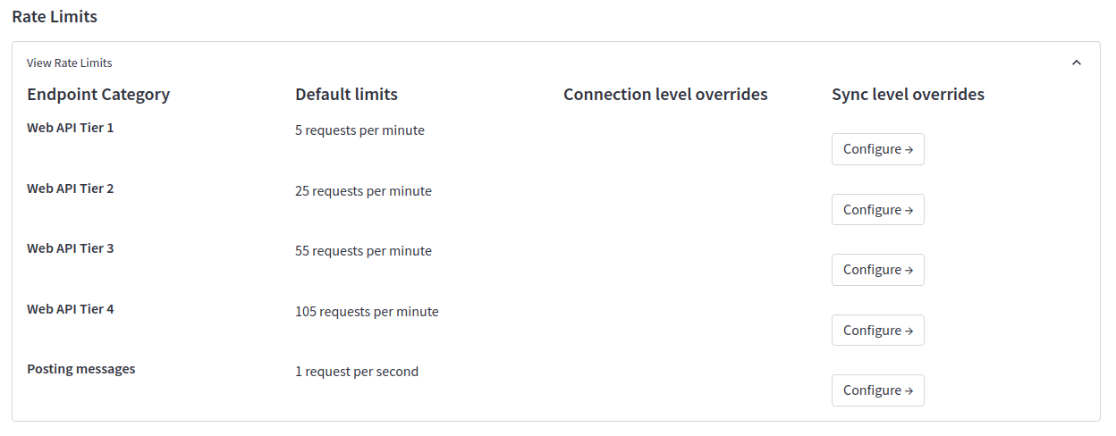This screenshot has height=436, width=1116.
Task: Click the Default limits column header
Action: tap(346, 95)
